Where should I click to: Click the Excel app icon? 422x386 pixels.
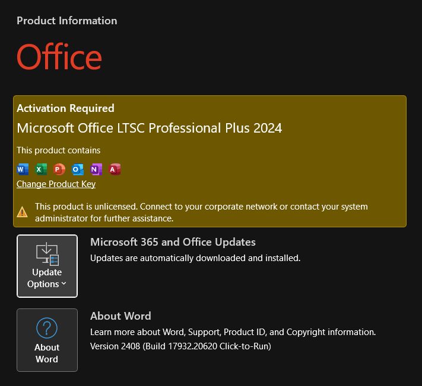pos(41,169)
